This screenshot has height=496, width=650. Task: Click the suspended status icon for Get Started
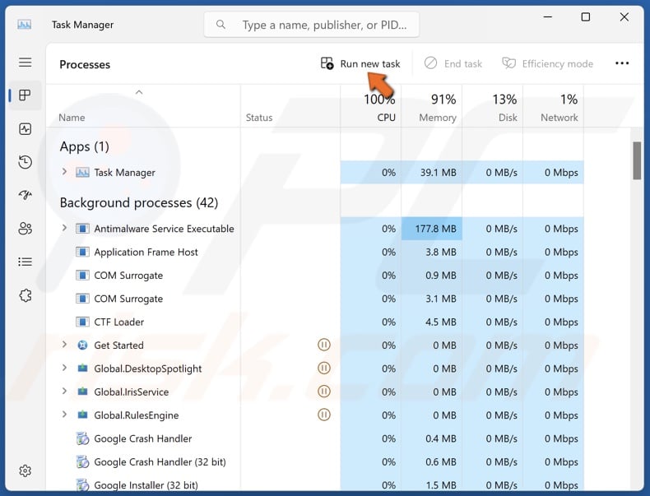(x=323, y=345)
